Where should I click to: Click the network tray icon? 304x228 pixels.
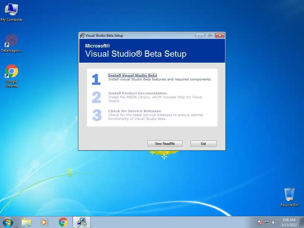[x=267, y=222]
